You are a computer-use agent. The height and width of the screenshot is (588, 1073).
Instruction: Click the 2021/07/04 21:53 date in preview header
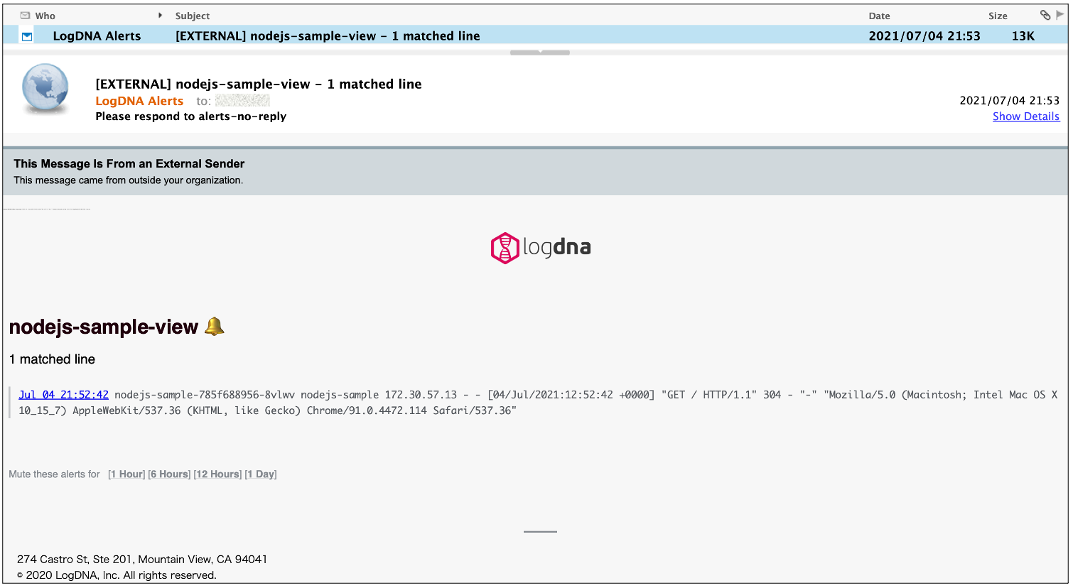pyautogui.click(x=1010, y=101)
